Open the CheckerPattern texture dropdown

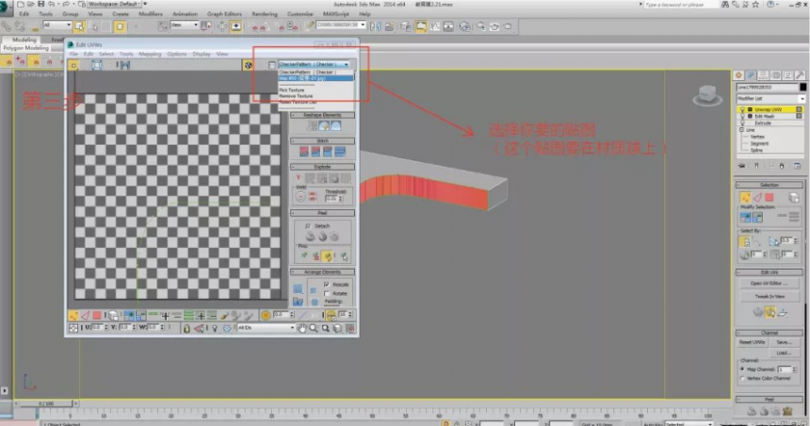[314, 65]
